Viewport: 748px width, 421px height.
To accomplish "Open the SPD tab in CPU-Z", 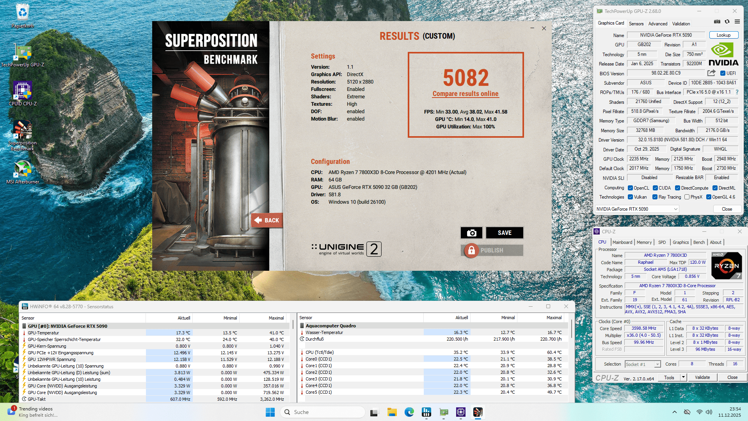I will (662, 242).
